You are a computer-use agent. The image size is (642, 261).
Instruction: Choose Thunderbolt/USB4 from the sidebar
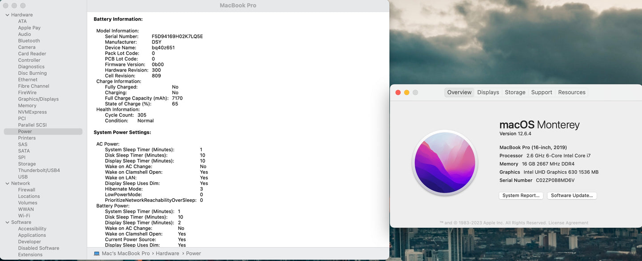(x=39, y=170)
